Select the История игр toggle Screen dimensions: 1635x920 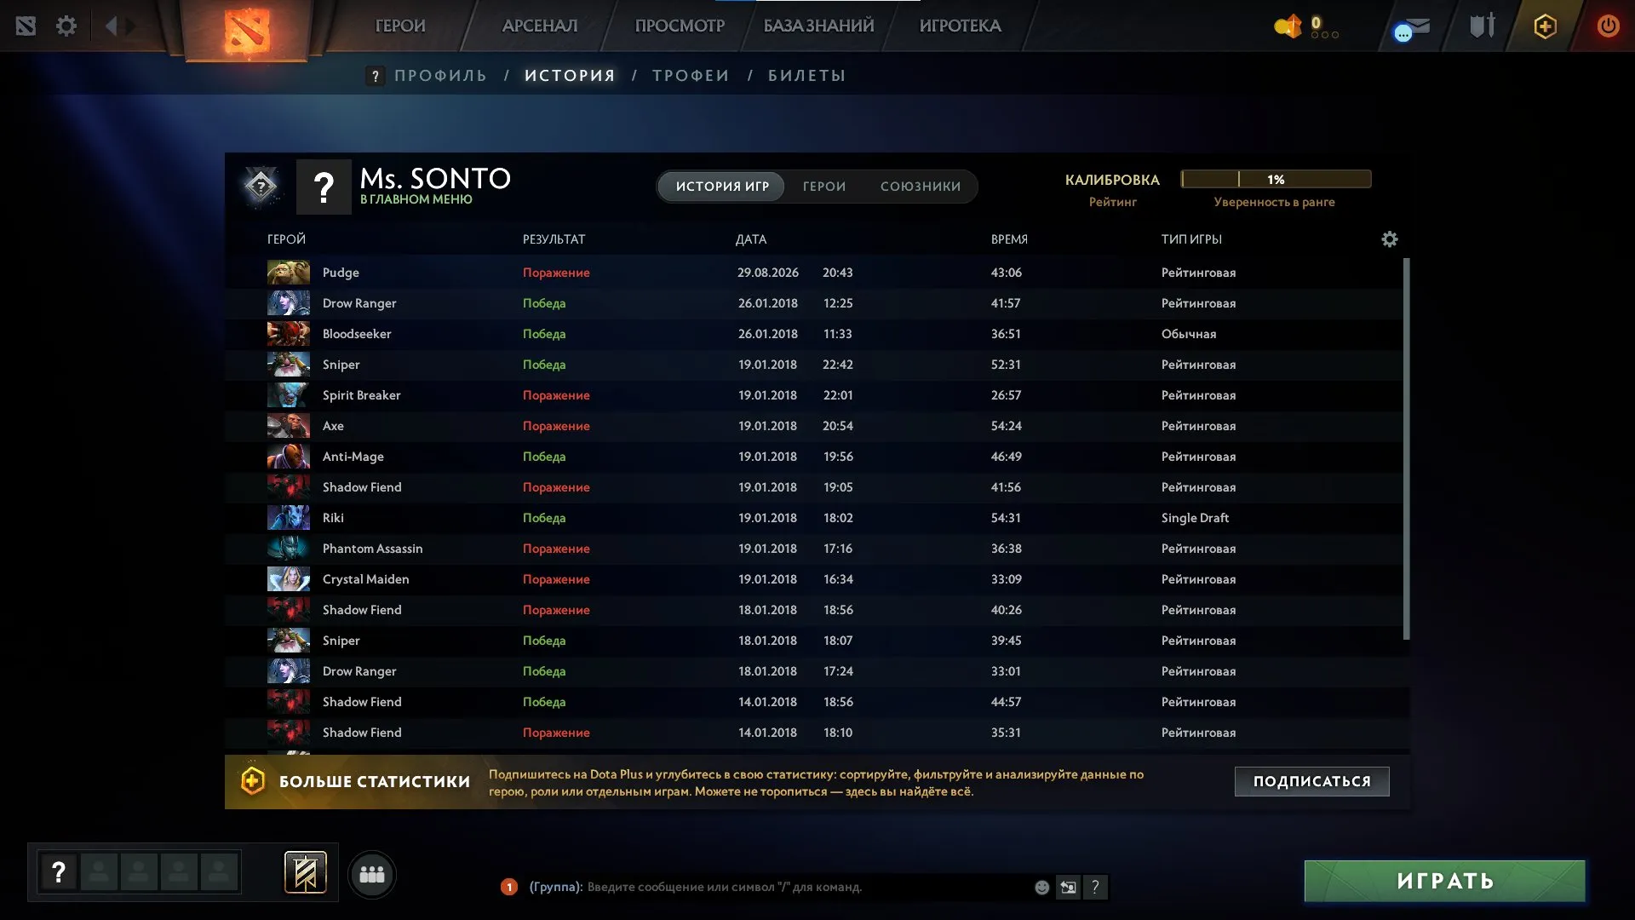(722, 187)
